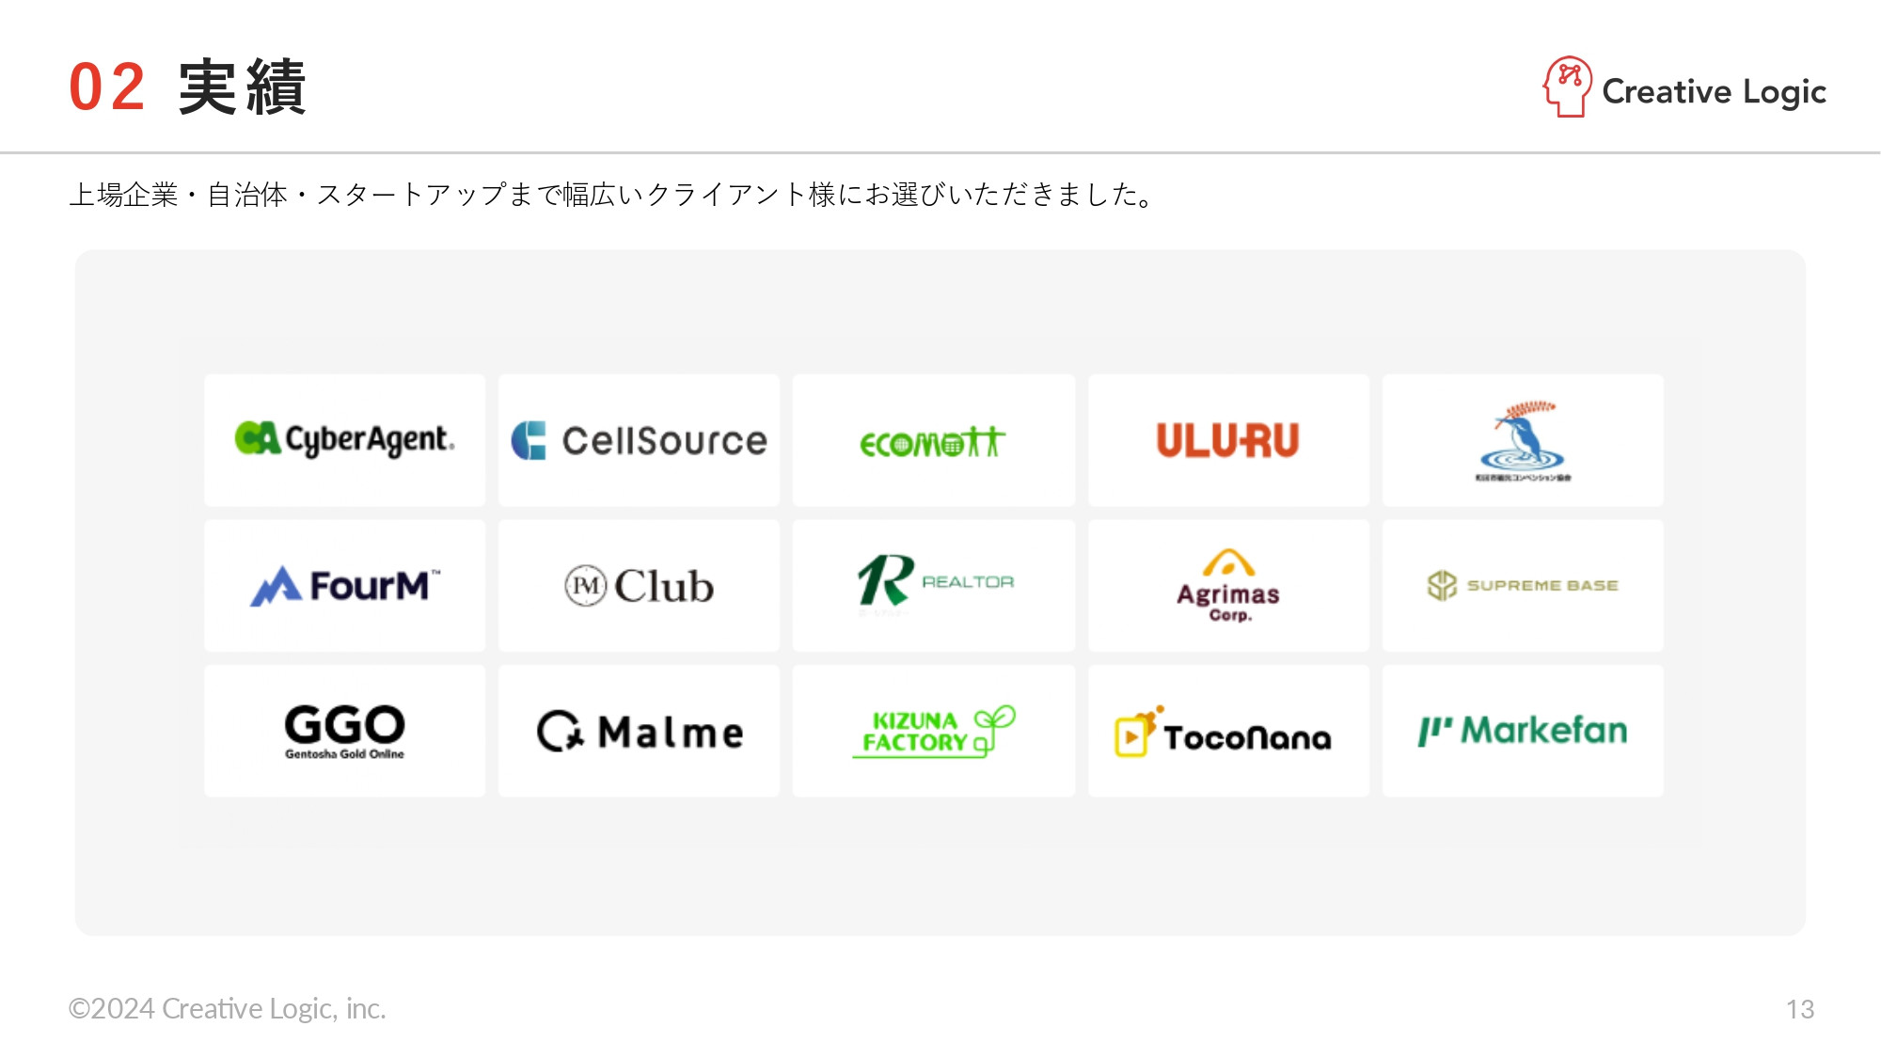Select the SUPREME BASE logo

pos(1522,585)
